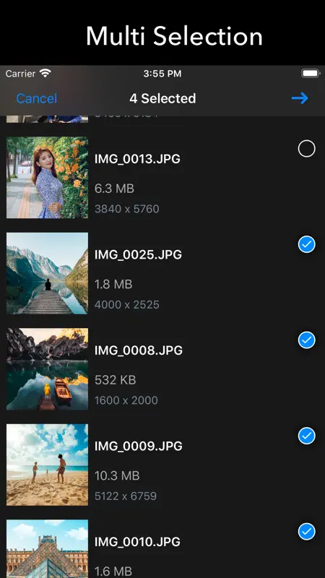
Task: Click the 5122 x 6759 dimensions text
Action: [126, 496]
